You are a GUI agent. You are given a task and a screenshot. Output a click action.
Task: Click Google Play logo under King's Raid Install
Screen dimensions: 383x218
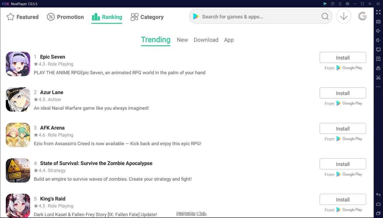click(349, 210)
